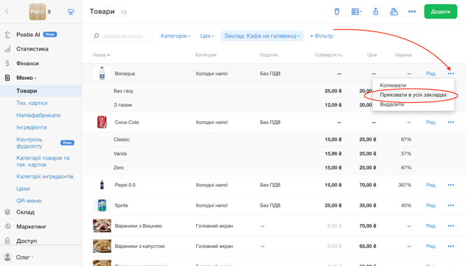
Task: Click the Classic modification row text
Action: [122, 139]
